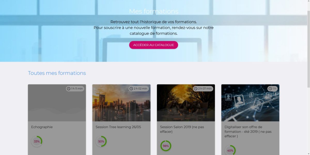
Task: Open the Echographie course title
Action: tap(42, 127)
